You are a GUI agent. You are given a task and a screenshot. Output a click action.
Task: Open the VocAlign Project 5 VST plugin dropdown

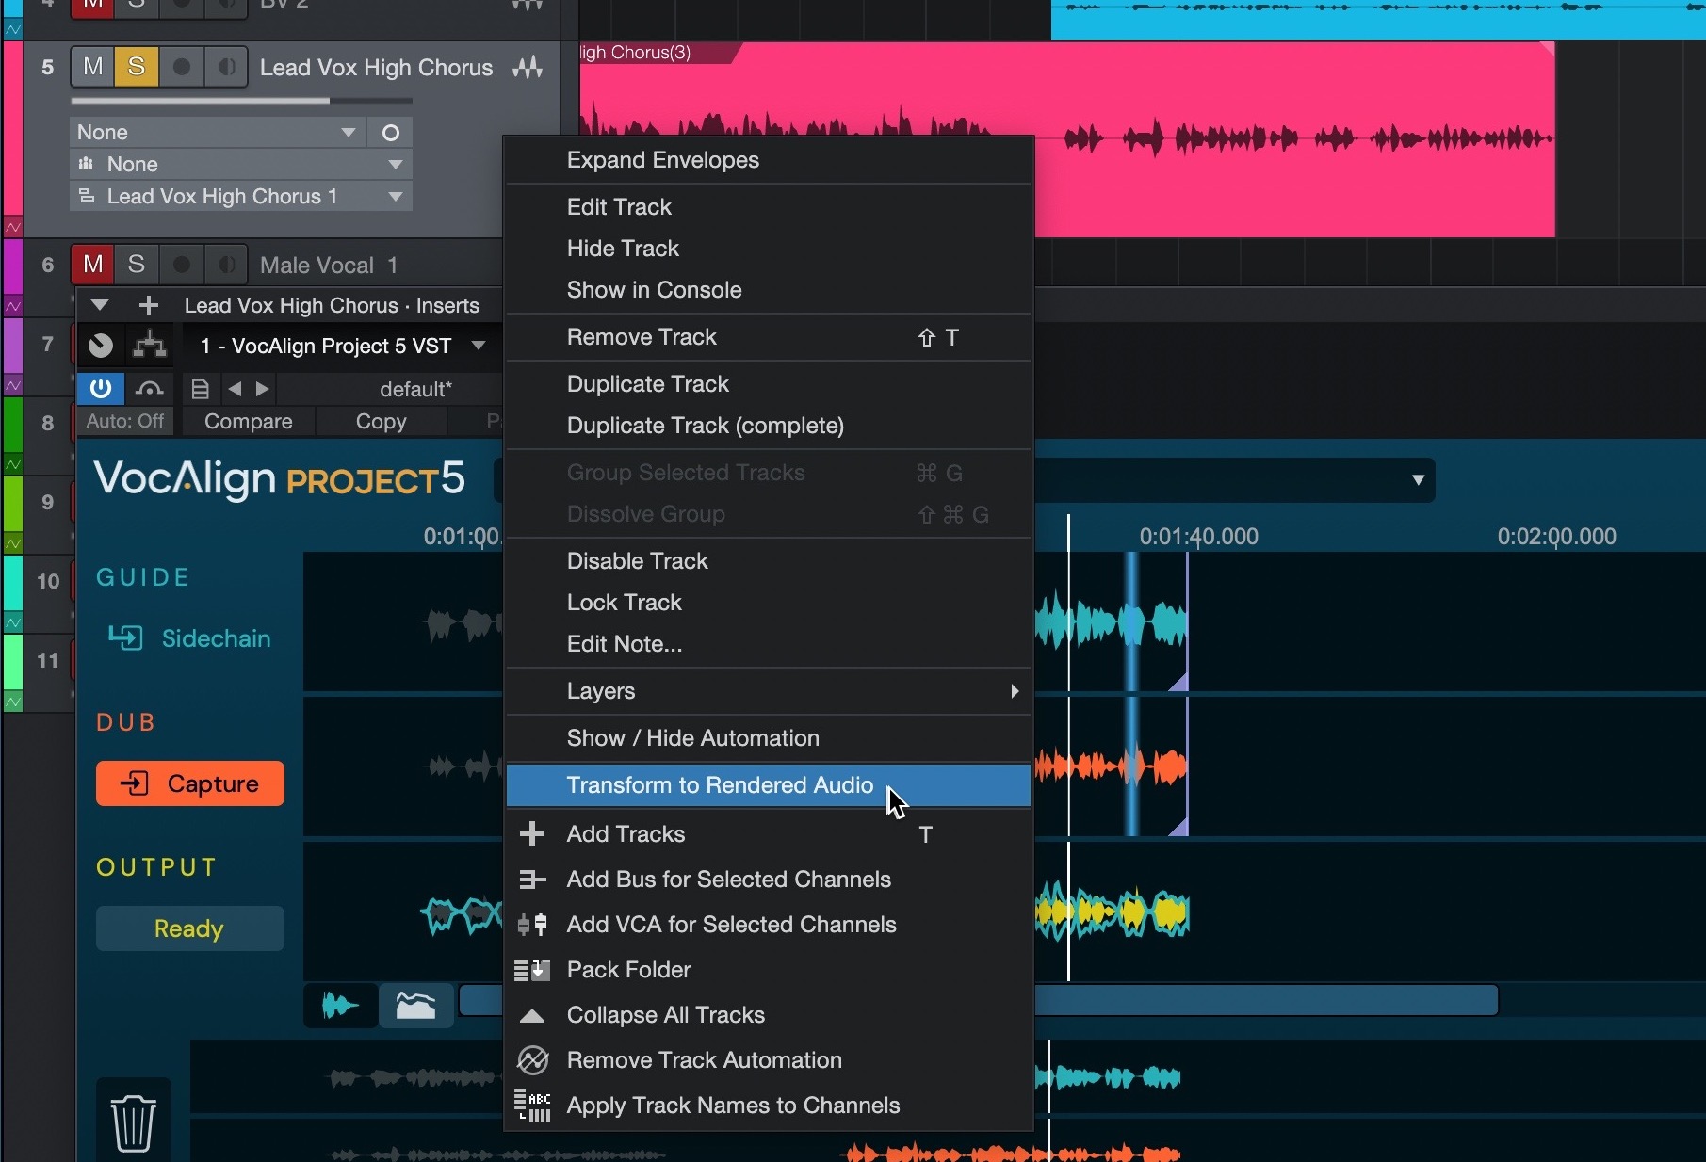[479, 346]
